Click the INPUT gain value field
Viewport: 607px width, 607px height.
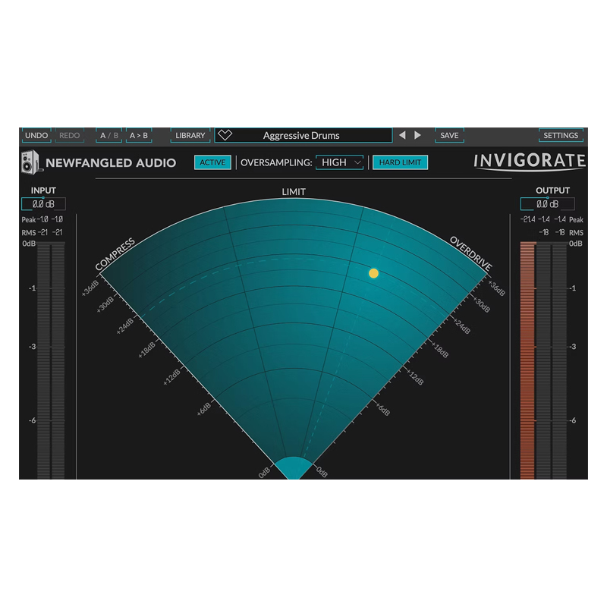pyautogui.click(x=43, y=203)
